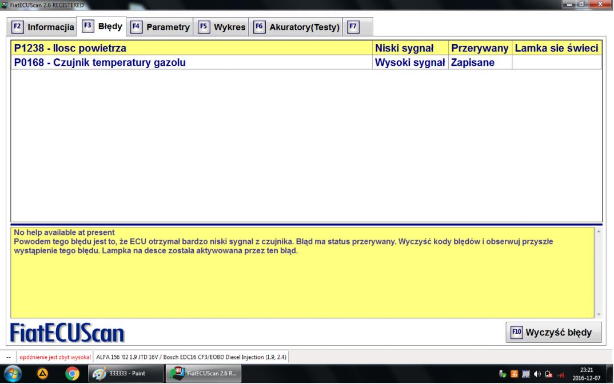Viewport: 614px width, 384px height.
Task: Click the network tray icon with red X
Action: [x=549, y=374]
